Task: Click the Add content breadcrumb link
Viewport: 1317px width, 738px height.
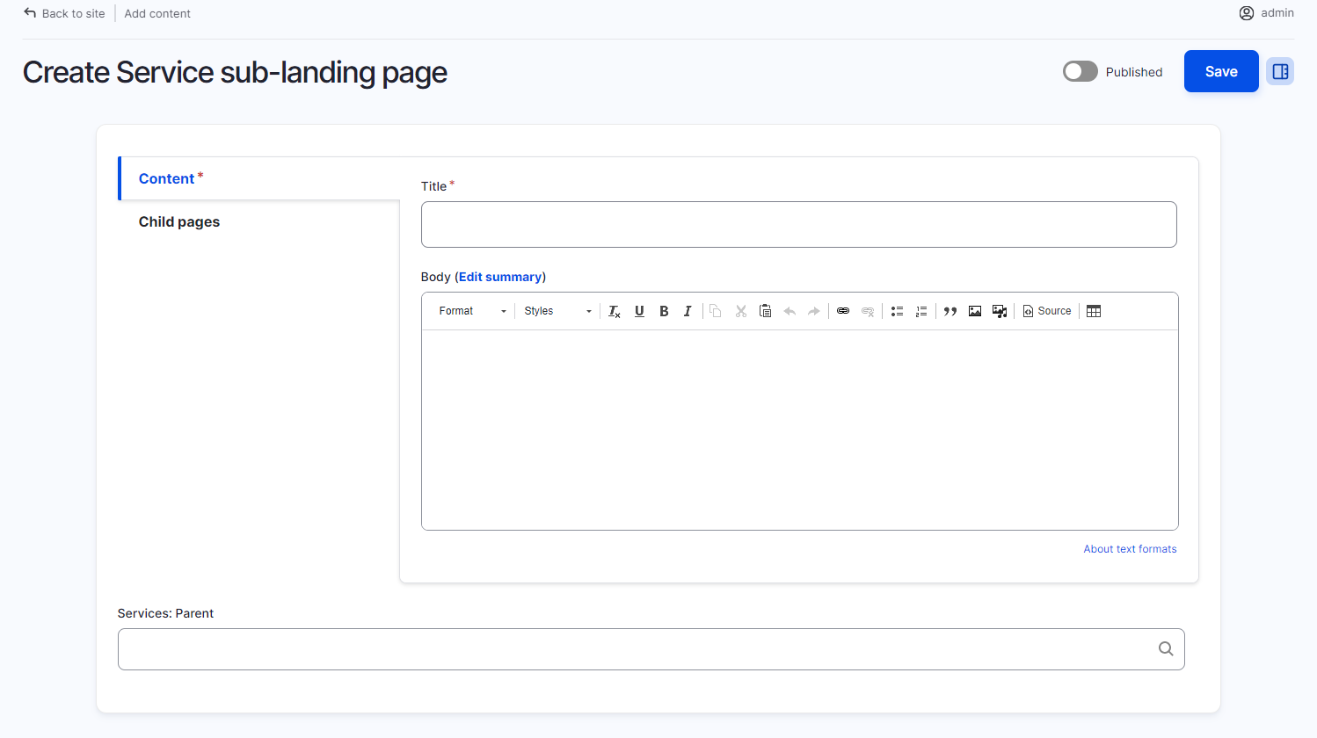Action: [x=157, y=13]
